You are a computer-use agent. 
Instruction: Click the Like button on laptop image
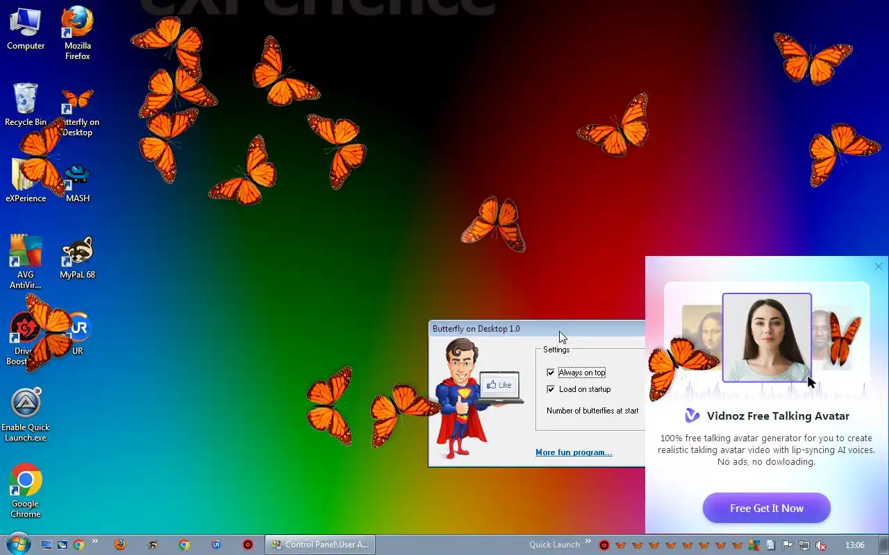tap(499, 385)
